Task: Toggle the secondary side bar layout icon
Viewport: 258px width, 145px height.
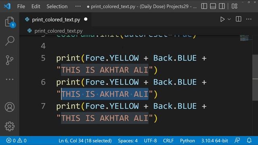Action: point(222,6)
